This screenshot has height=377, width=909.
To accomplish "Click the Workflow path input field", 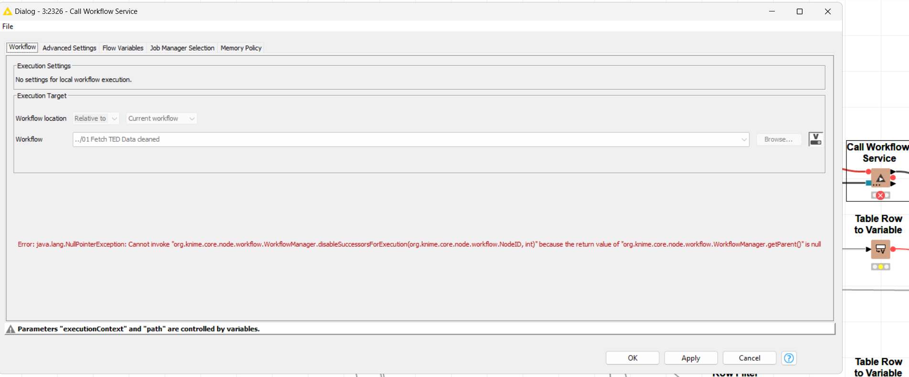I will pos(406,139).
